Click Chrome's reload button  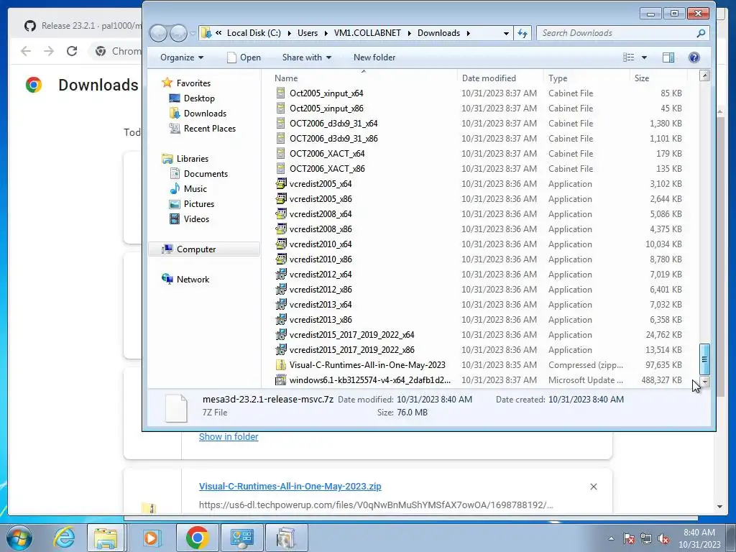(71, 51)
